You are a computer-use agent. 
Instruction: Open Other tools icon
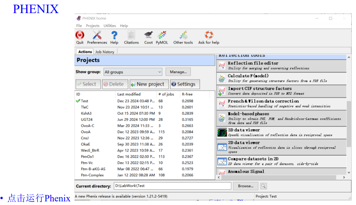pos(183,35)
